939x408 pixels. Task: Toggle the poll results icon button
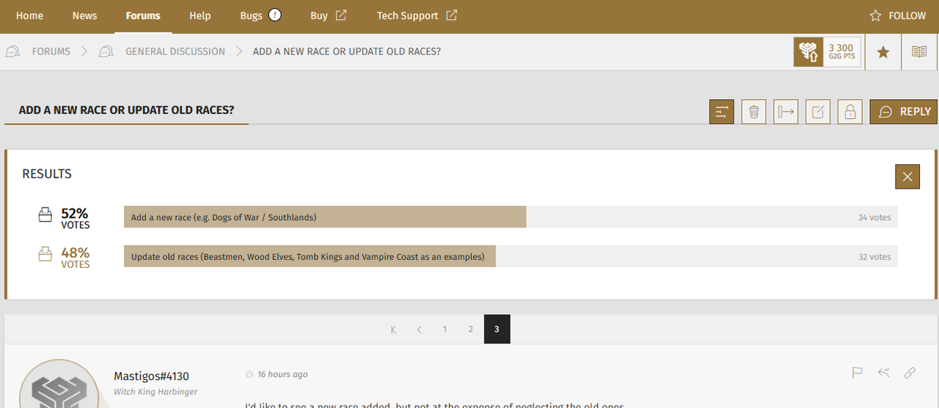point(722,112)
